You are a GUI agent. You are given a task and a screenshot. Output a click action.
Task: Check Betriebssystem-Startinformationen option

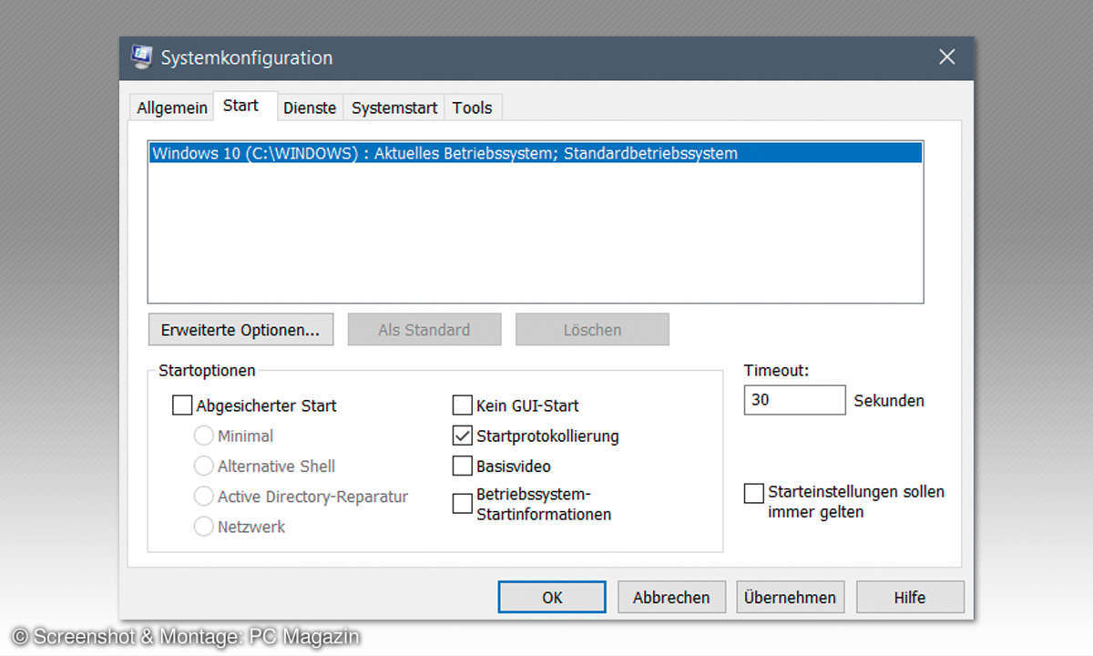pos(463,504)
